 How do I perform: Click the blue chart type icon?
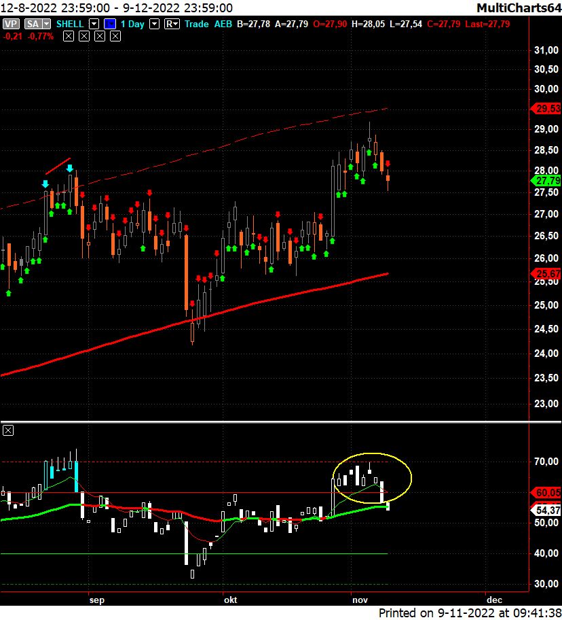109,24
